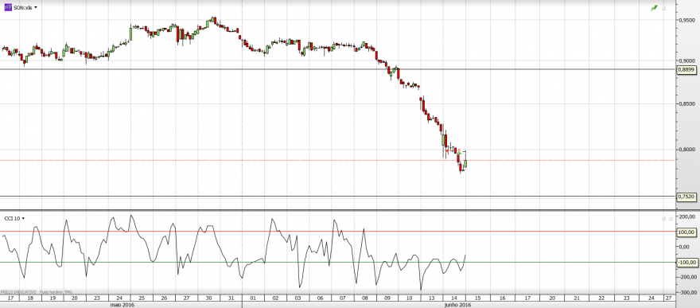Viewport: 700px width, 308px height.
Task: Click the 0,9000 price axis value
Action: (x=686, y=60)
